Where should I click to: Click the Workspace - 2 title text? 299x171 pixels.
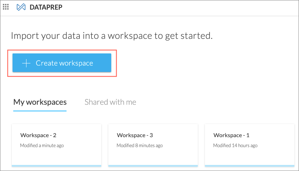point(38,135)
